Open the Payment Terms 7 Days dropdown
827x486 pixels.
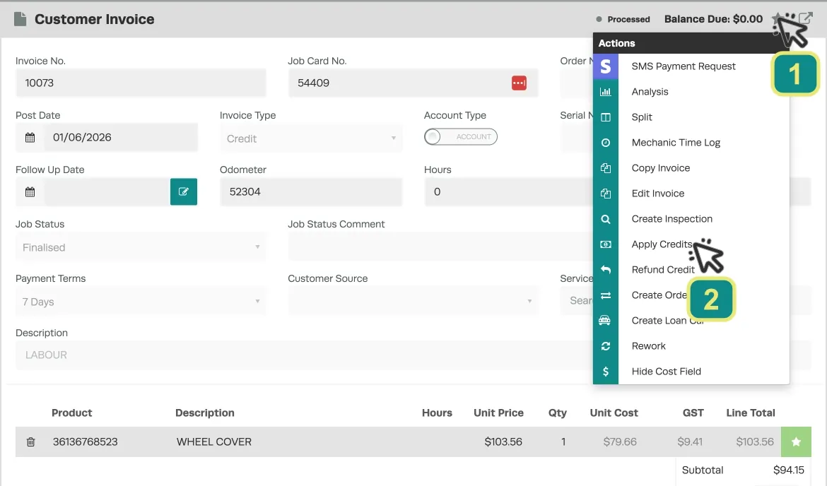click(x=140, y=302)
